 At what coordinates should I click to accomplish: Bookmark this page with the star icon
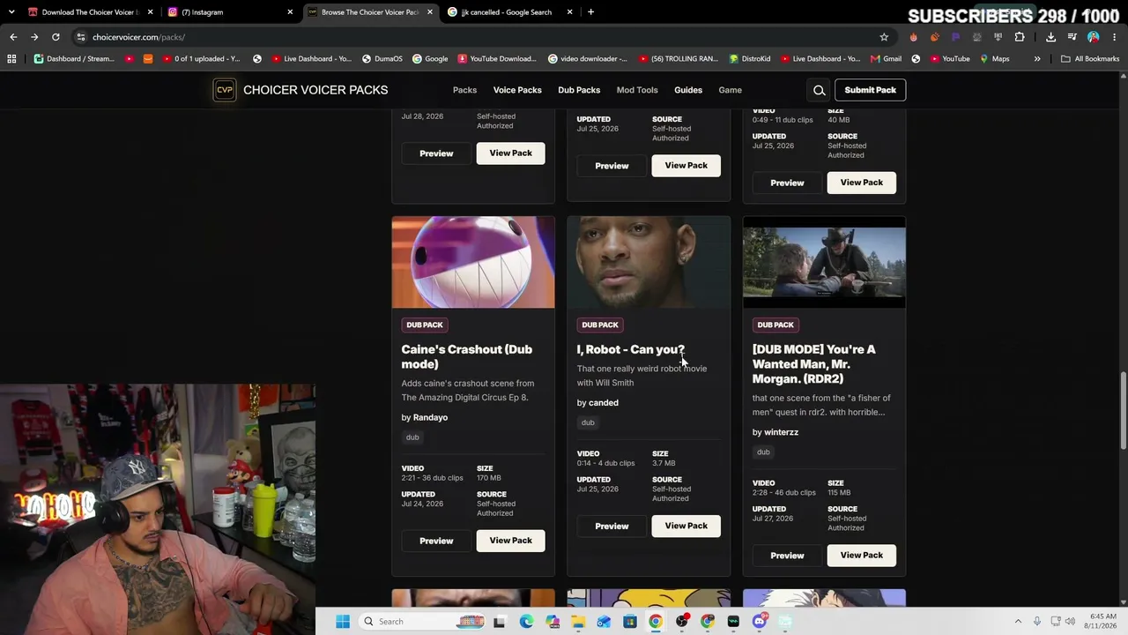(884, 37)
